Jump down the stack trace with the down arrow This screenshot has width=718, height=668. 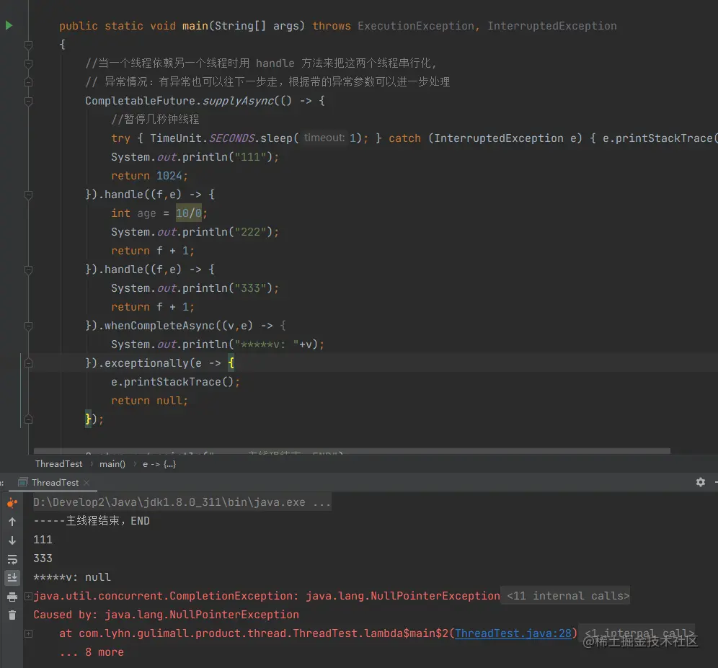click(x=12, y=540)
